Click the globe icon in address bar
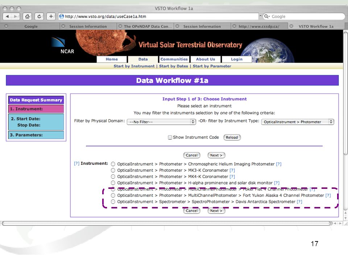 click(x=62, y=16)
